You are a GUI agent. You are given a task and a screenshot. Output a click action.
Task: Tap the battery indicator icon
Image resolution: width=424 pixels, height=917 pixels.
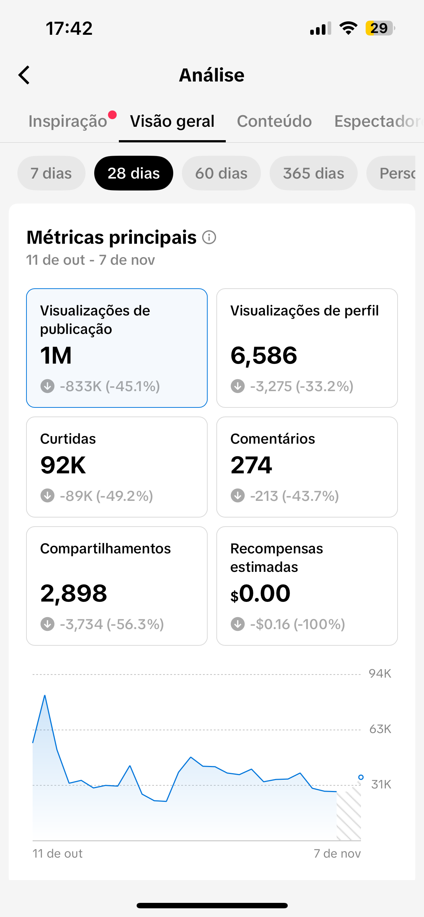click(x=380, y=28)
